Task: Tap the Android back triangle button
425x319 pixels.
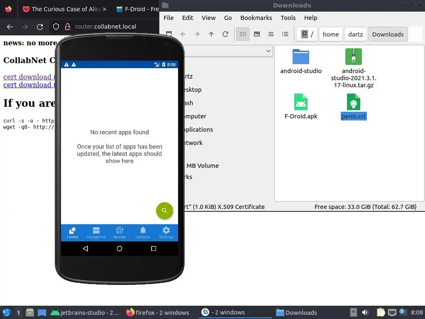Action: [x=85, y=248]
